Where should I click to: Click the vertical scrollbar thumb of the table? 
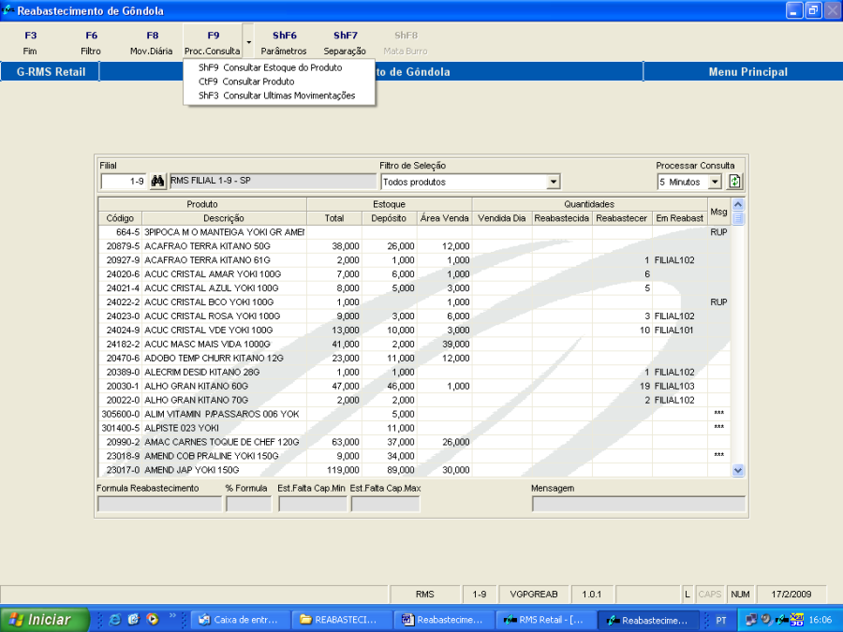click(x=738, y=218)
